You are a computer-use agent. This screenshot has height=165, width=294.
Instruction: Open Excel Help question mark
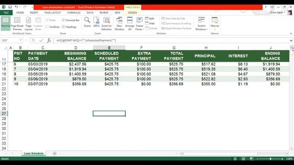tap(266, 7)
